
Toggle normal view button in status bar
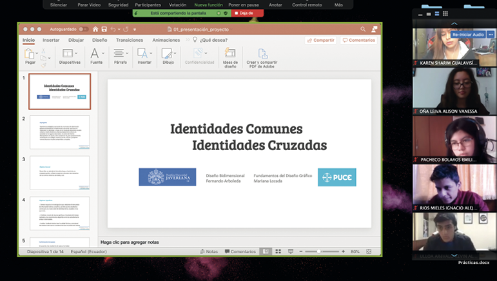[x=265, y=251]
